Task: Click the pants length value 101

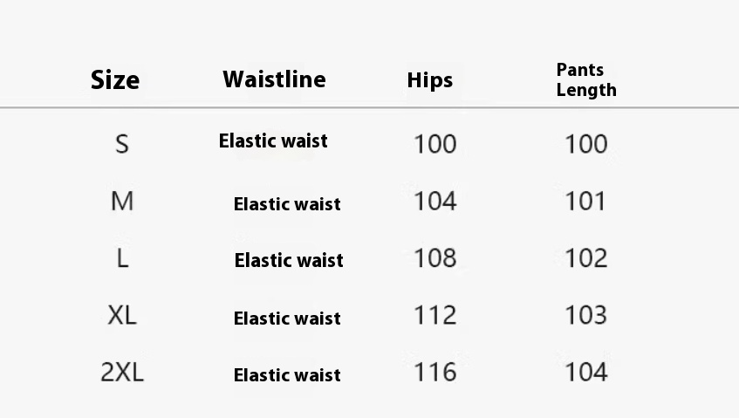Action: pos(585,202)
